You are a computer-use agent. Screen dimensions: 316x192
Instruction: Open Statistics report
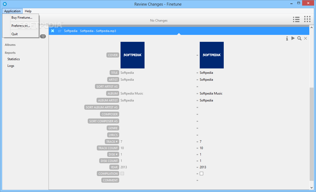click(14, 59)
